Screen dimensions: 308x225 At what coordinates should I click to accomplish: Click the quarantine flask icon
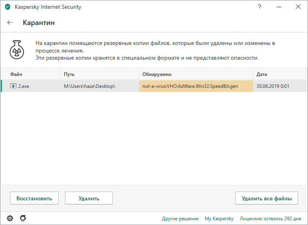point(17,50)
